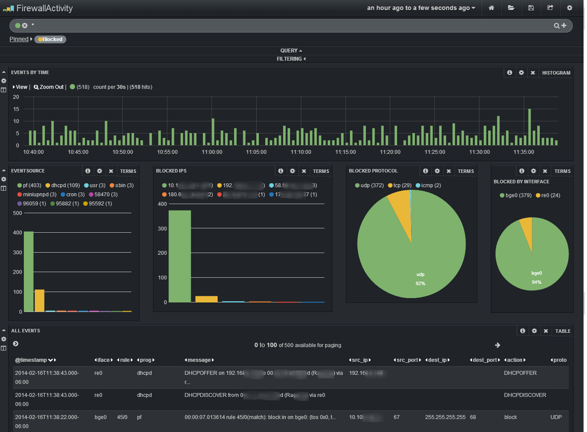Screen dimensions: 587x432
Task: Toggle the icmp (2) legend entry
Action: 428,185
